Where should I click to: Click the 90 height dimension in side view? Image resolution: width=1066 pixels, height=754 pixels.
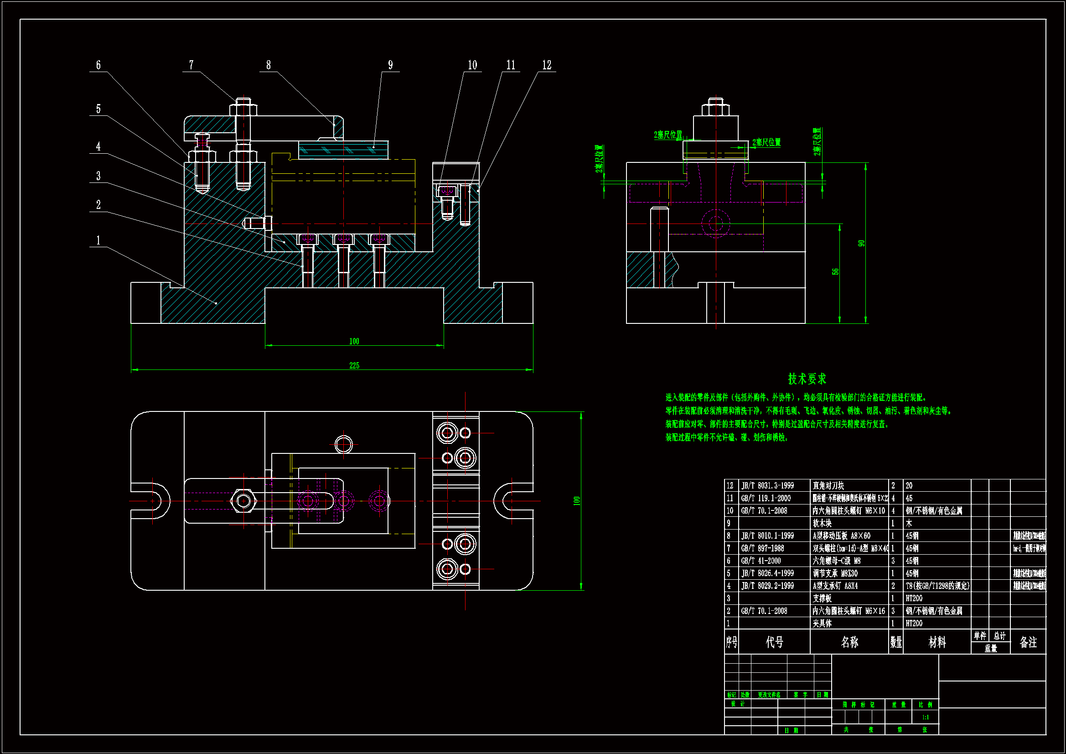coord(861,243)
